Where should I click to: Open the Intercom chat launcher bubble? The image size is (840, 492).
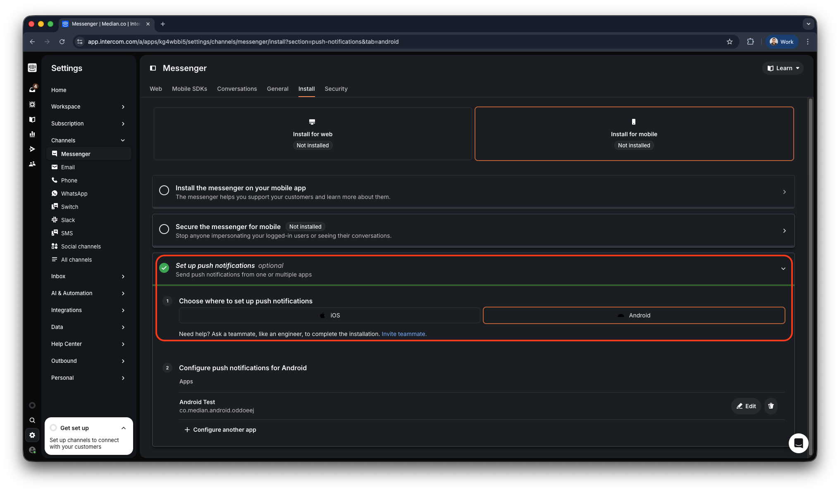click(798, 443)
